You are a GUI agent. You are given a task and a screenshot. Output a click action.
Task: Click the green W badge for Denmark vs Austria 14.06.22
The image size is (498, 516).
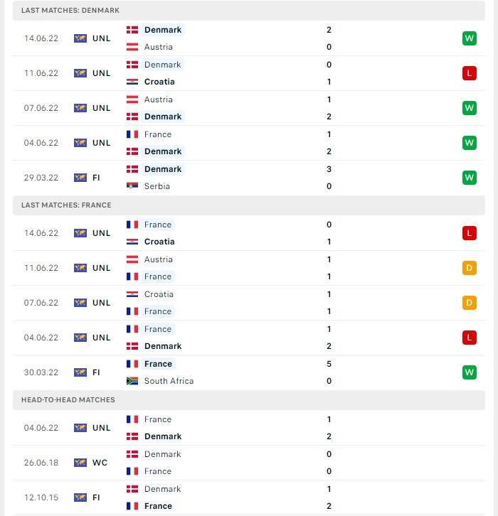pos(469,38)
